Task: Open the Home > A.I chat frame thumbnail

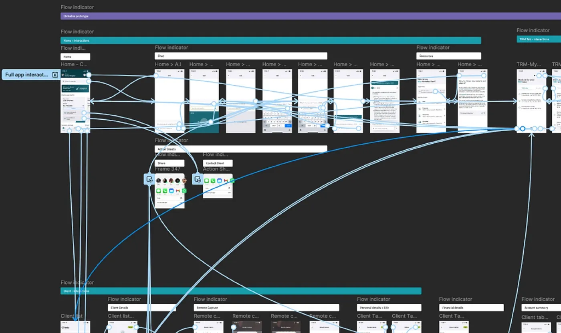Action: point(170,101)
